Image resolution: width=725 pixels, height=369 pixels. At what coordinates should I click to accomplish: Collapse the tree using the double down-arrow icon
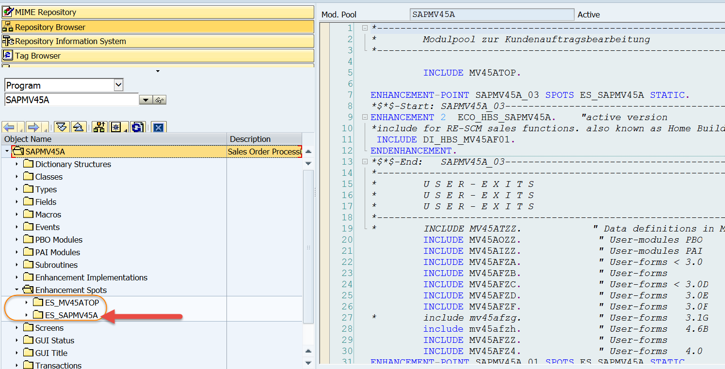[61, 127]
